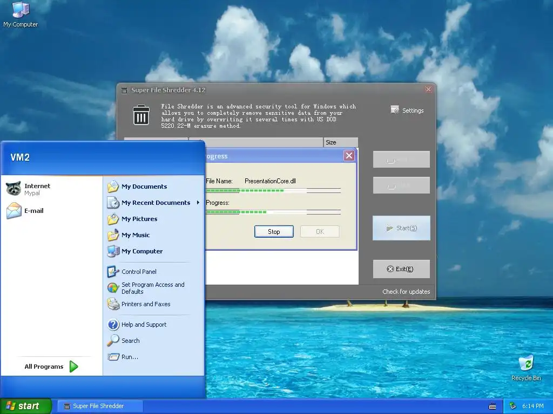Open My Computer in the Start menu

[134, 251]
